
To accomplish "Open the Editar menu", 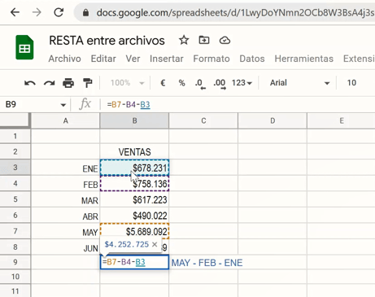I will click(x=103, y=59).
